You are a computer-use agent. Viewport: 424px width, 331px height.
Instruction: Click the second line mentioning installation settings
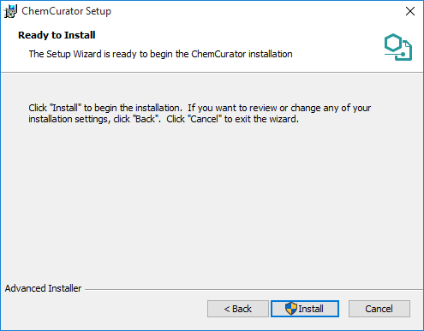click(164, 119)
